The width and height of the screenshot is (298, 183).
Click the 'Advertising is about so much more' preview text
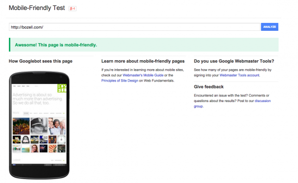click(37, 99)
